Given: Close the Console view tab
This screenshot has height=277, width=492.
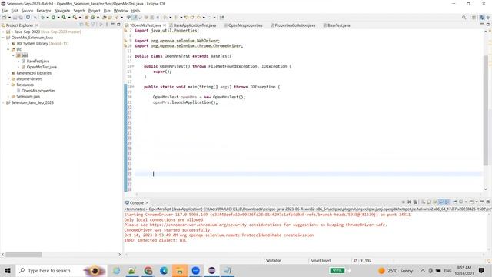Looking at the screenshot, I should pos(147,203).
